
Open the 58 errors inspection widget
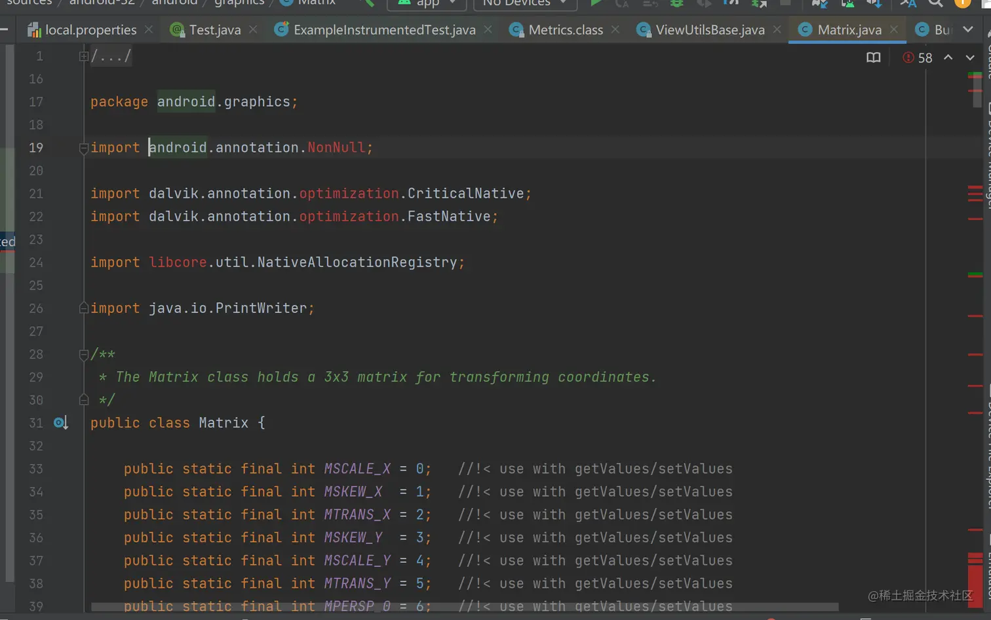point(917,58)
